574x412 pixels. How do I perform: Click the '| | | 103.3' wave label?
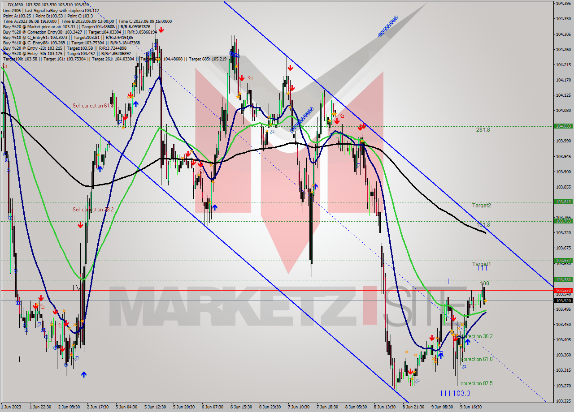point(455,393)
